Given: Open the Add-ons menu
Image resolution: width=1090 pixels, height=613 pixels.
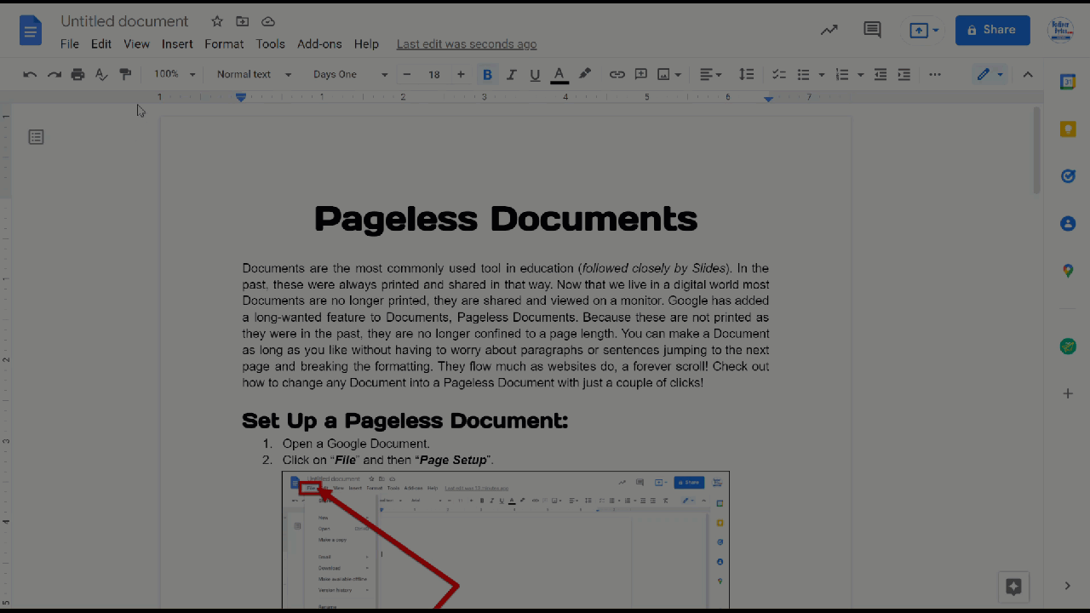Looking at the screenshot, I should [x=319, y=44].
